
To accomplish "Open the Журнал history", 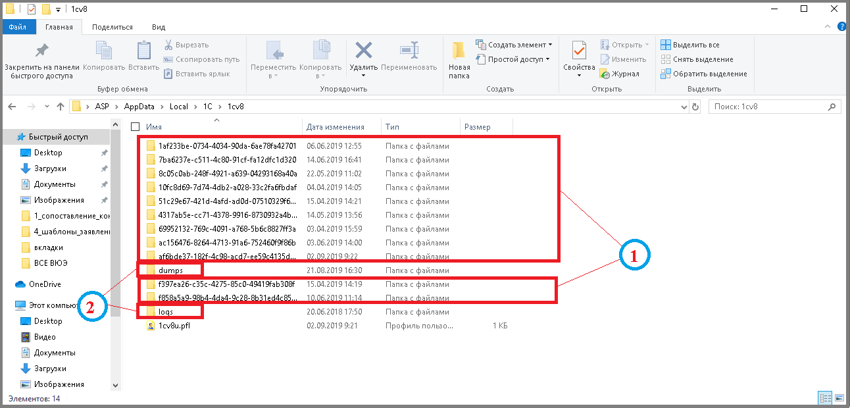I will (619, 74).
